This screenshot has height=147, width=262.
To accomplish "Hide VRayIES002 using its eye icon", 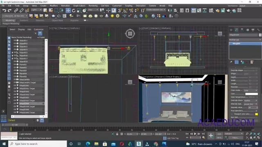I will coord(15,91).
